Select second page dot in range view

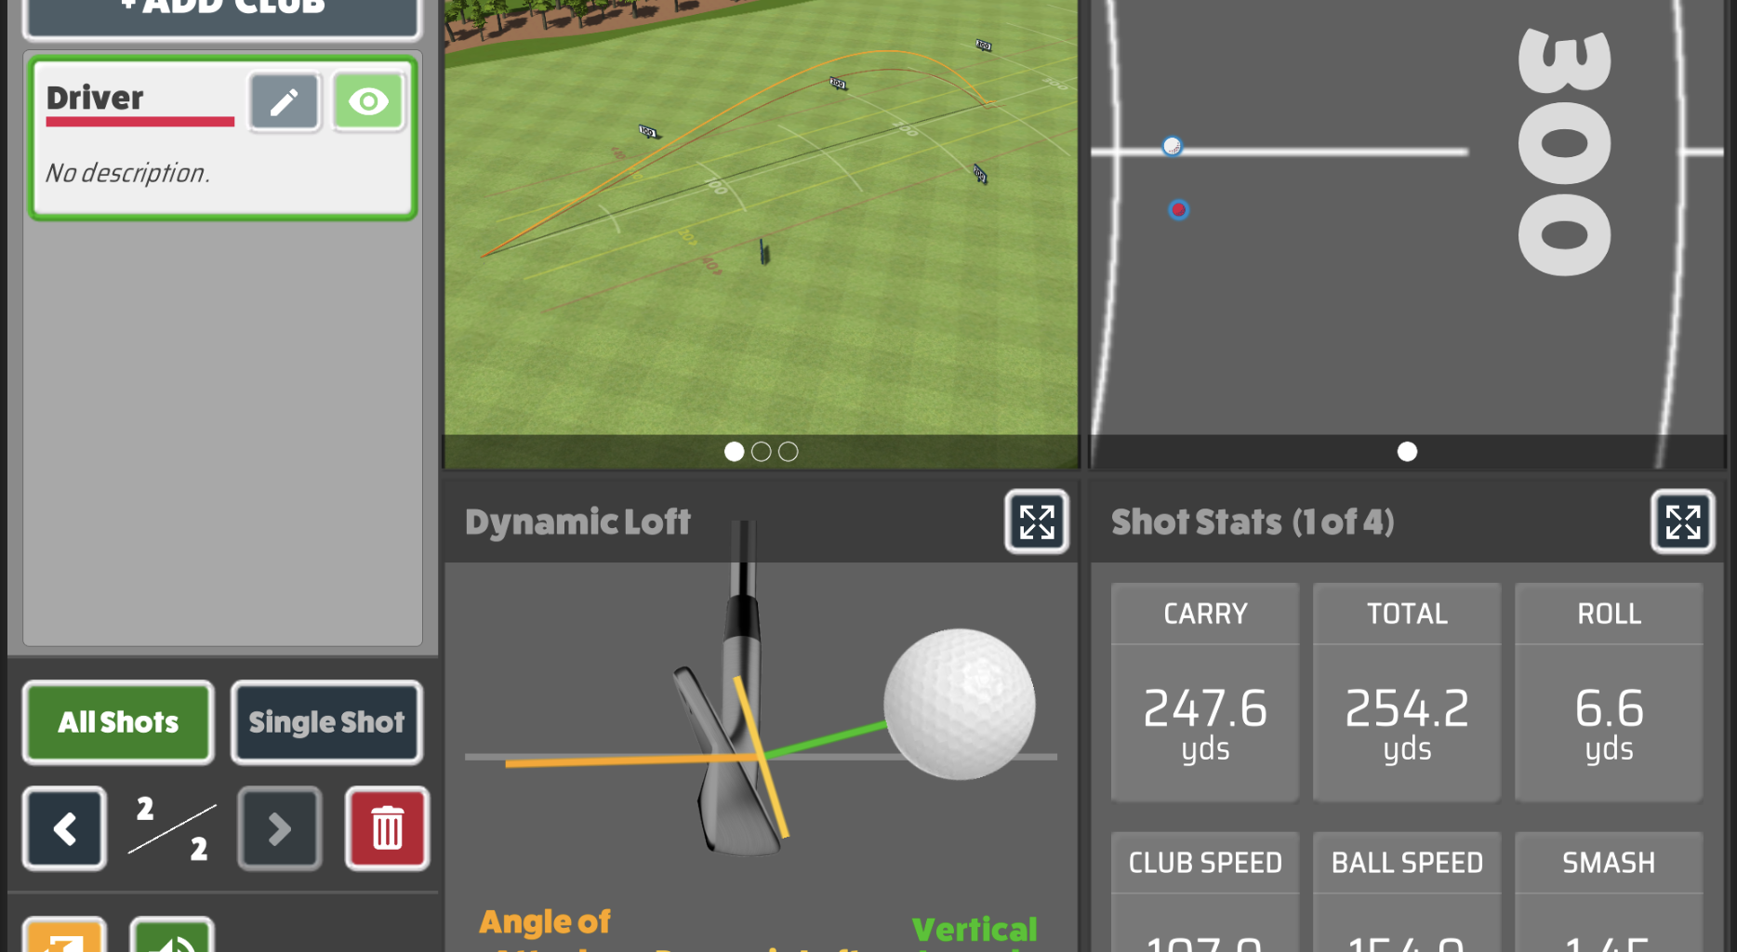click(x=761, y=452)
